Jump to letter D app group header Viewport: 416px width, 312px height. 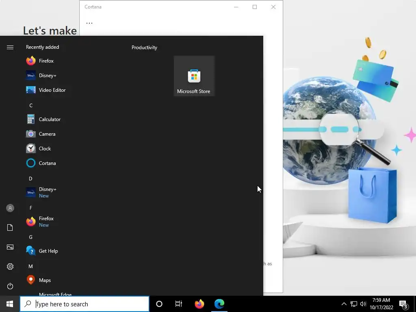(30, 179)
